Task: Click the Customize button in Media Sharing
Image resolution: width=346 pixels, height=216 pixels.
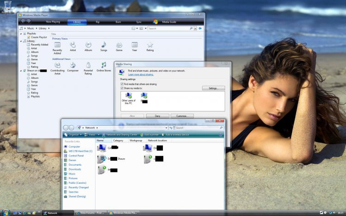Action: point(182,116)
